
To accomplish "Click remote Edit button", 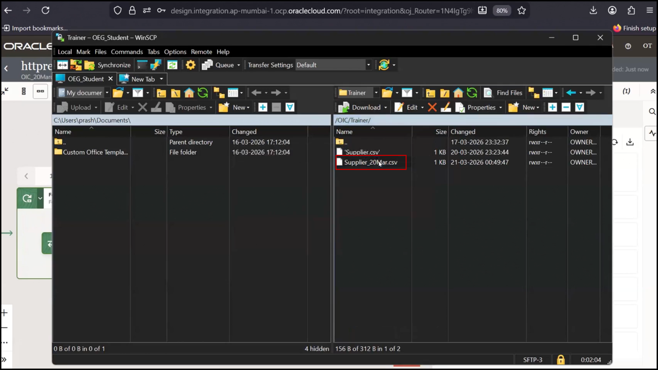I will (406, 108).
